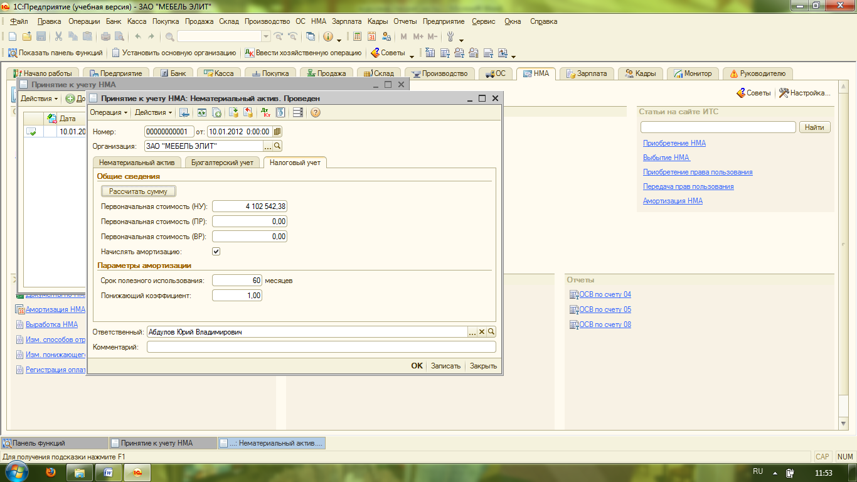857x482 pixels.
Task: Click the open file folder icon
Action: [26, 36]
